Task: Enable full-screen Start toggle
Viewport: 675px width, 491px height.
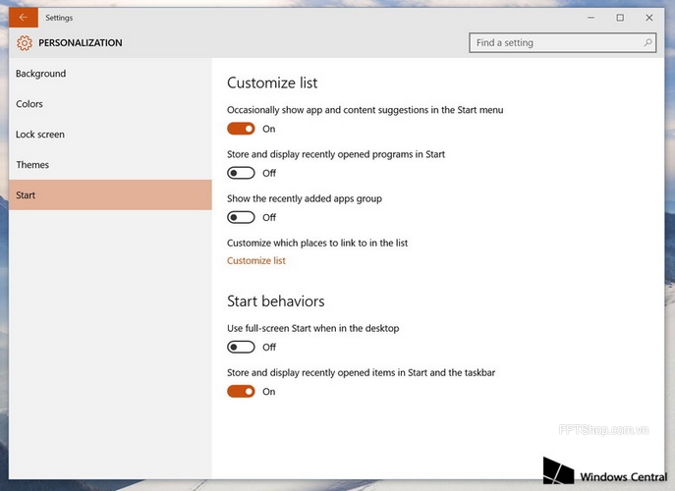Action: click(241, 347)
